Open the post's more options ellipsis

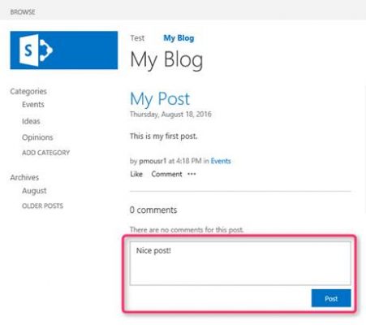pos(192,174)
